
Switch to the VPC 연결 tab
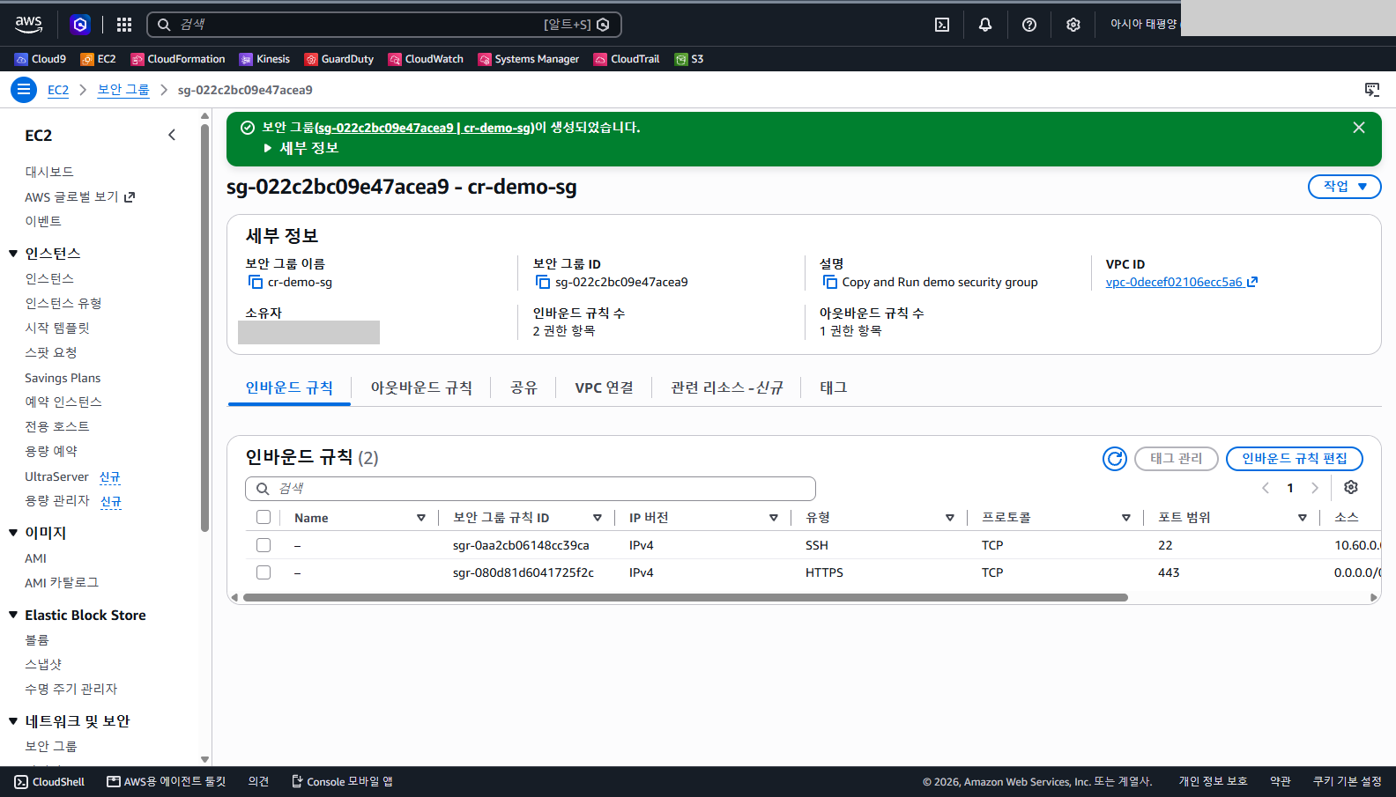pyautogui.click(x=604, y=387)
